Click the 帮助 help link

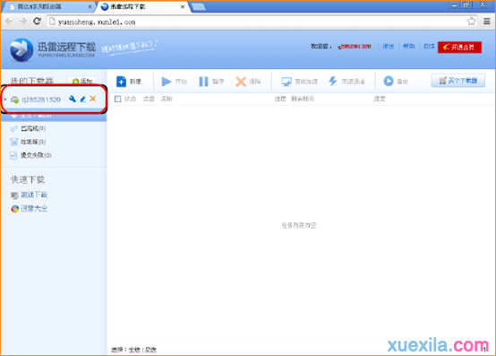point(408,47)
